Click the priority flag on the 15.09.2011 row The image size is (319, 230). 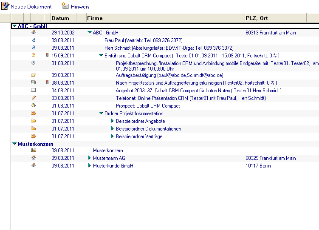[47, 56]
